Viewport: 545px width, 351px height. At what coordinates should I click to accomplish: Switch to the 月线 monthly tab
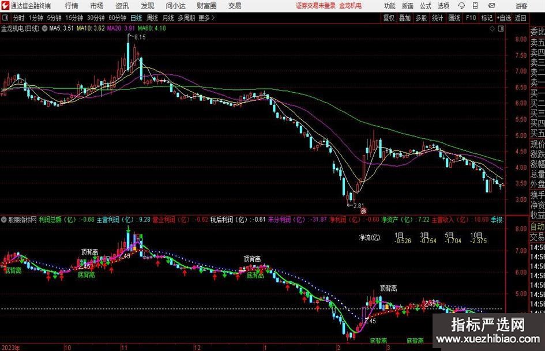tap(168, 18)
